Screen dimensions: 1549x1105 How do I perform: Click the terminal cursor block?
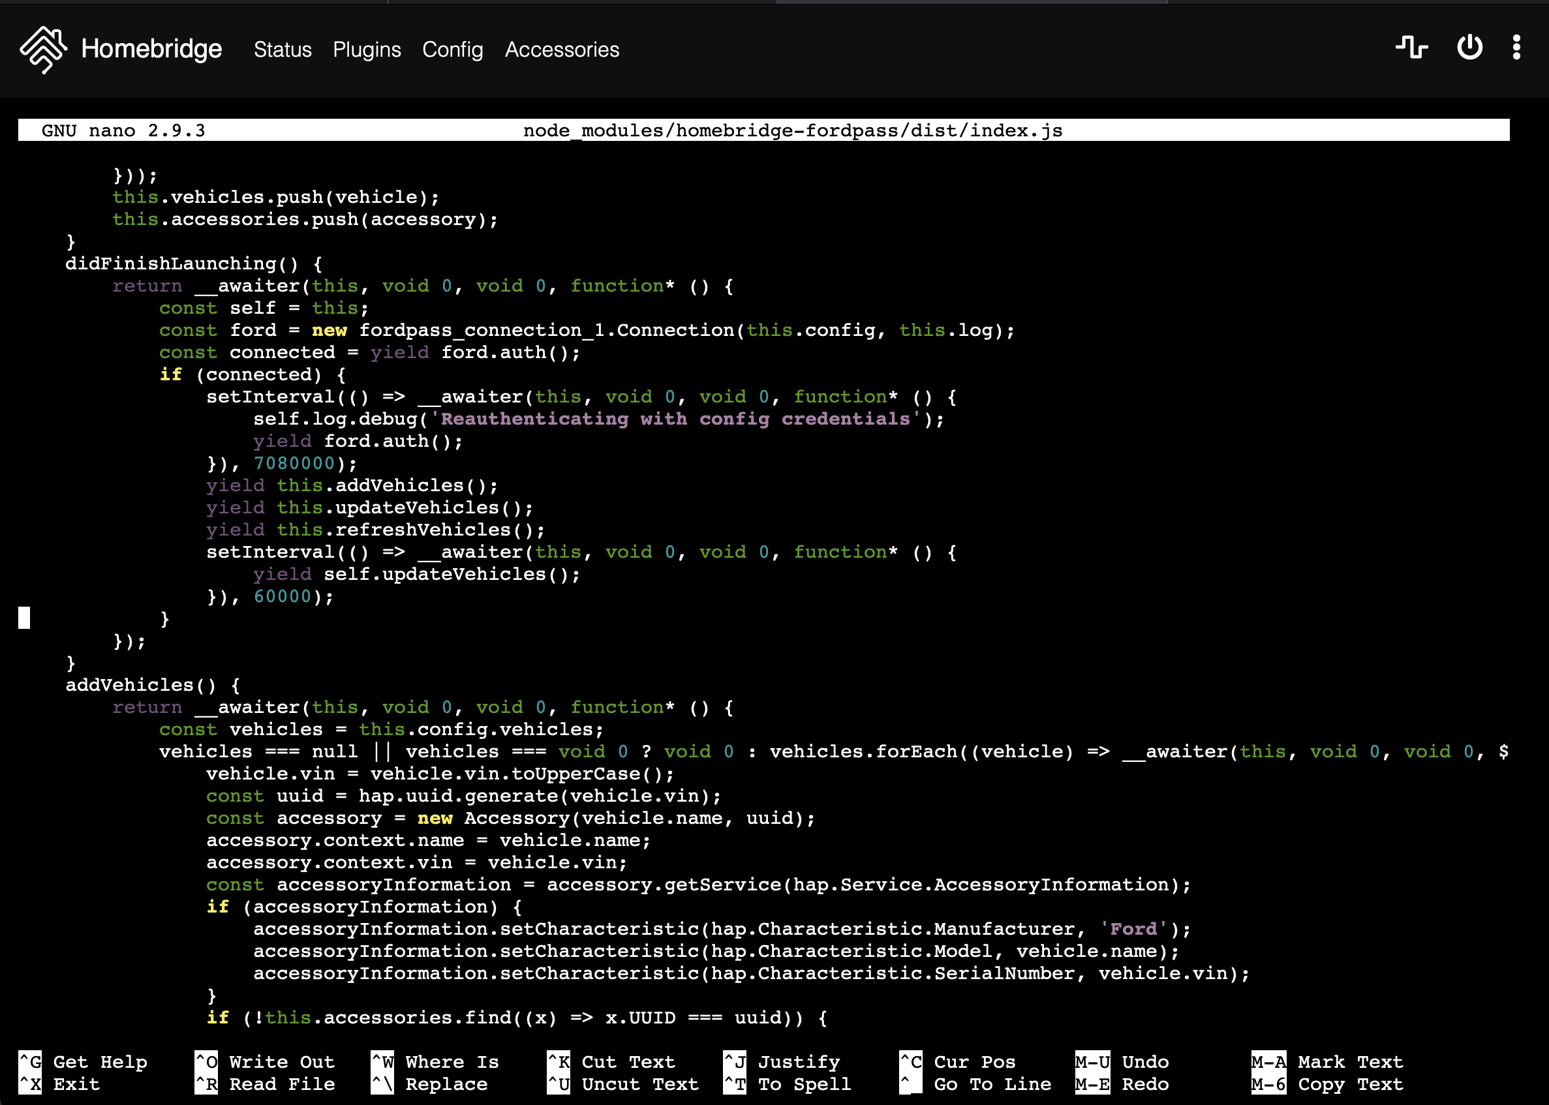(x=25, y=618)
